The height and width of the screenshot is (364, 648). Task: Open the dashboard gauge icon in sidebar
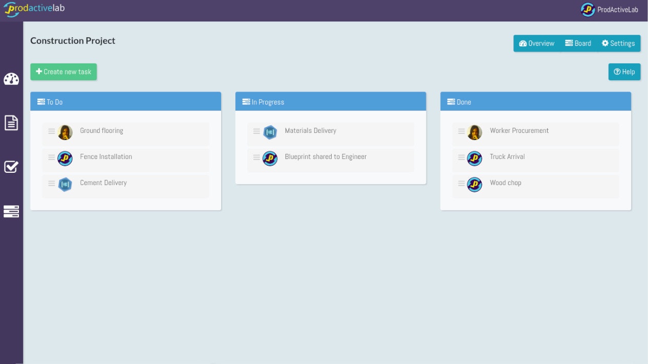11,79
